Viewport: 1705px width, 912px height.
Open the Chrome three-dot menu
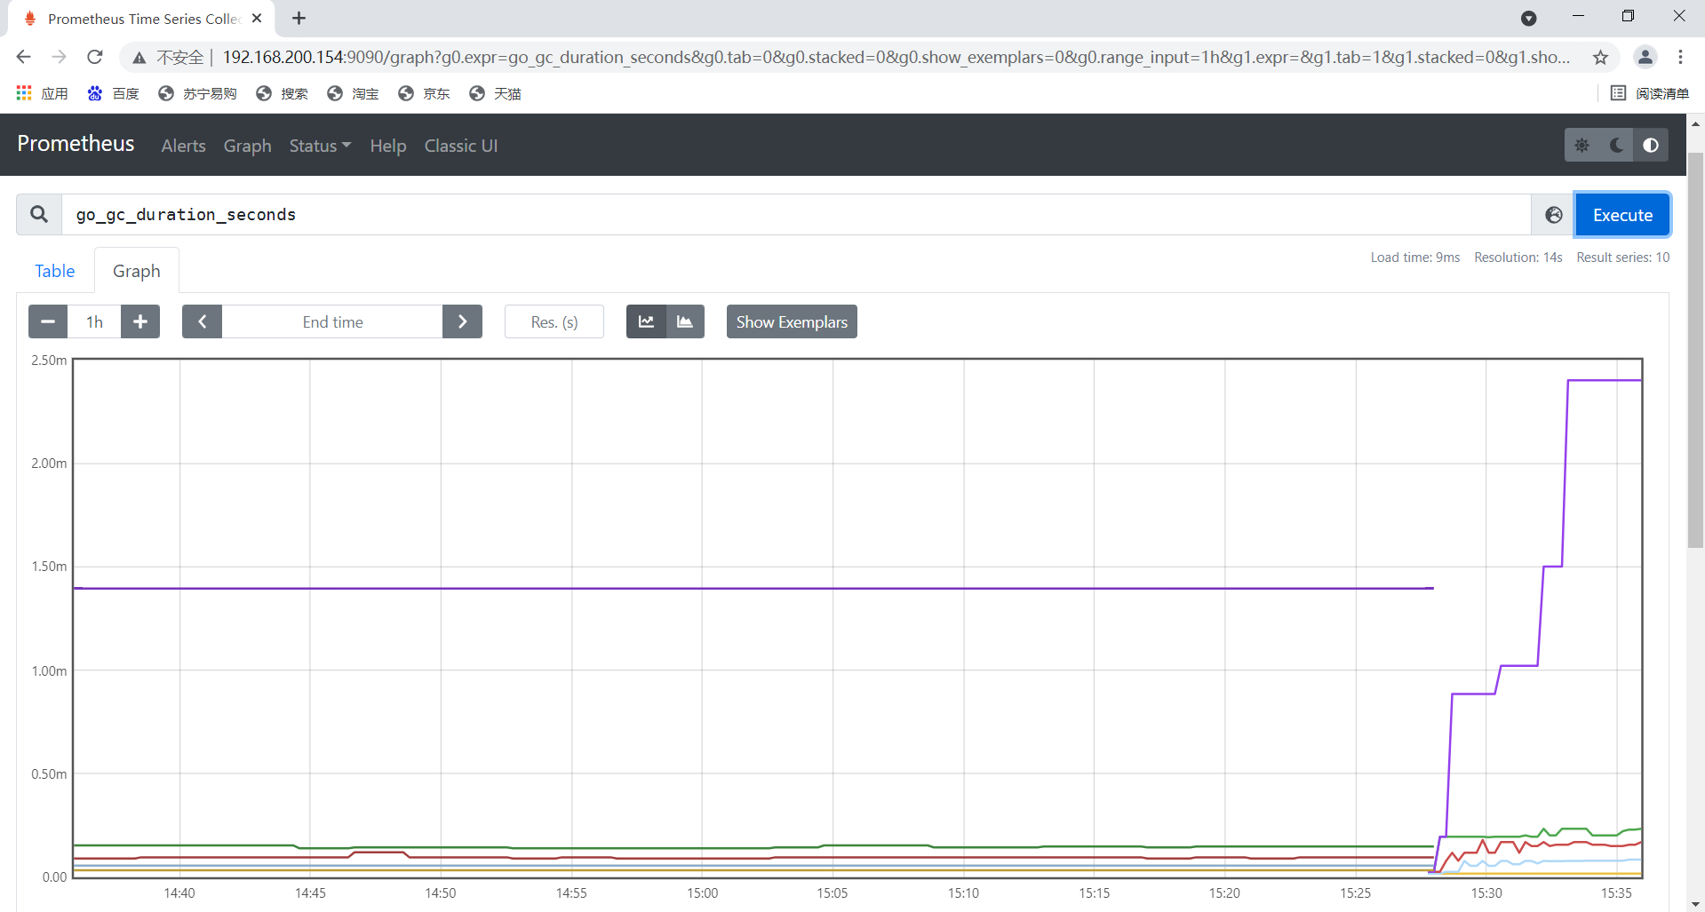coord(1680,57)
